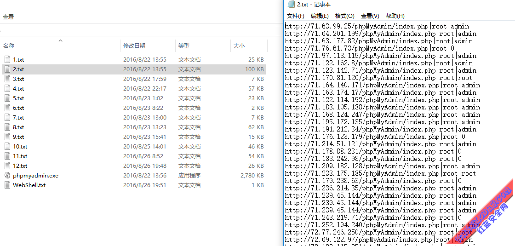
Task: Click the 应用程序 type cell
Action: [189, 176]
